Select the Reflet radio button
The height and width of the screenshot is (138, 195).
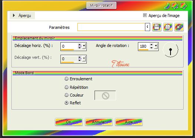(66, 102)
